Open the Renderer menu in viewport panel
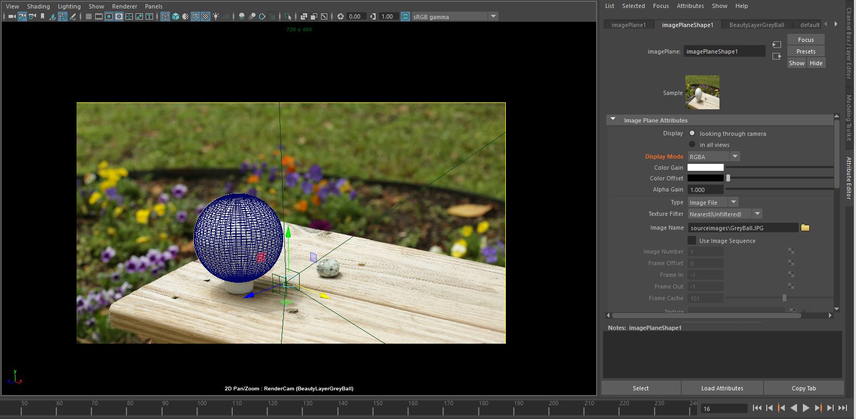Screen dimensions: 856x419 coord(124,6)
